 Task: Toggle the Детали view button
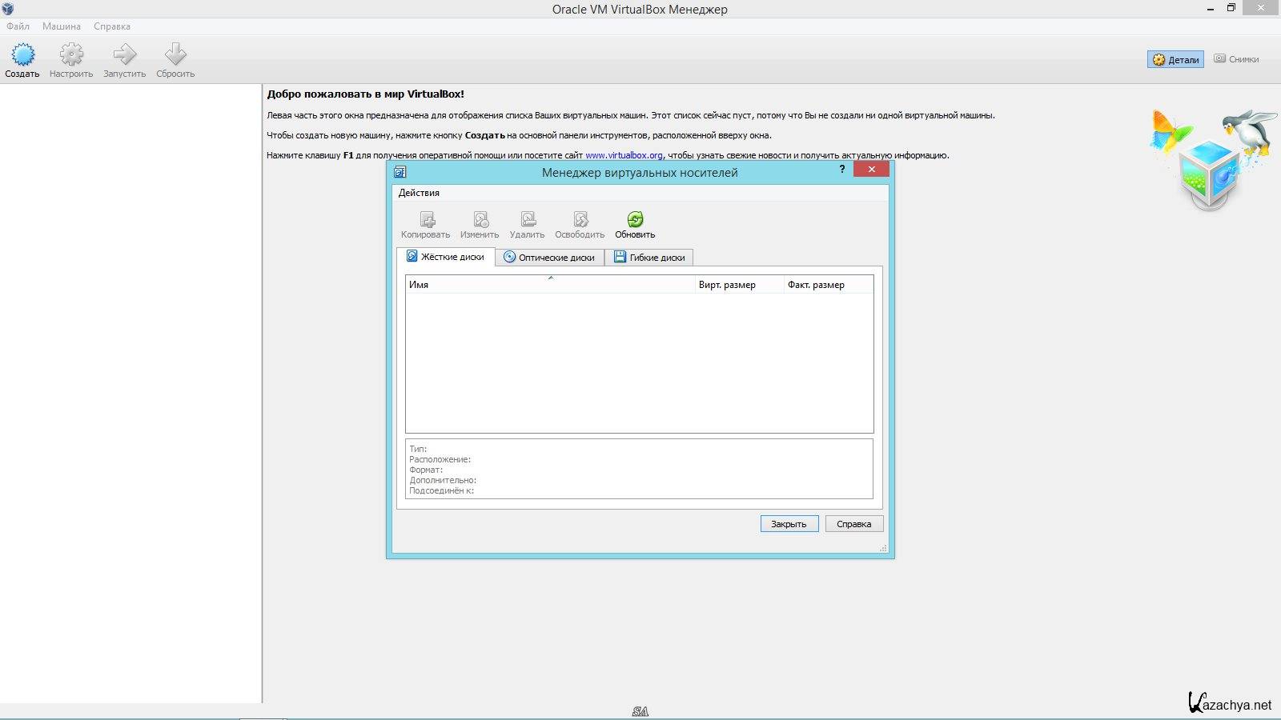pos(1175,59)
